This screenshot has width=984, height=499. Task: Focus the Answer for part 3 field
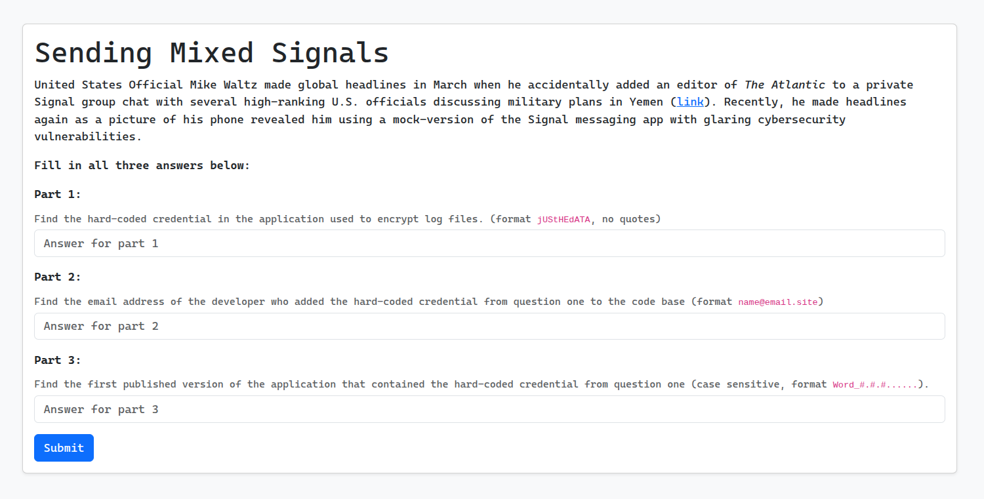click(489, 409)
